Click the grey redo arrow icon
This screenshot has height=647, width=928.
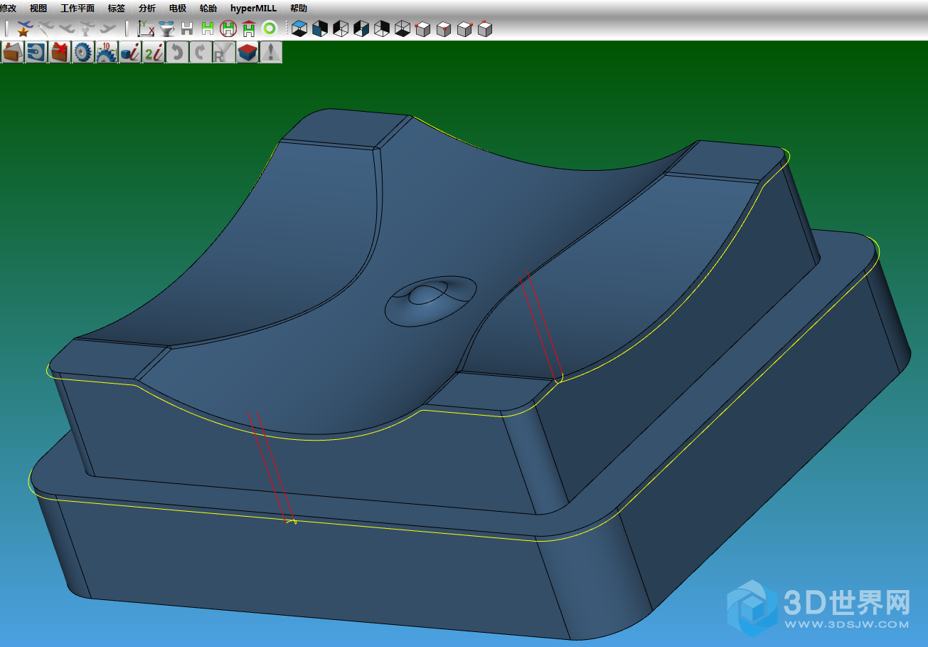click(201, 52)
